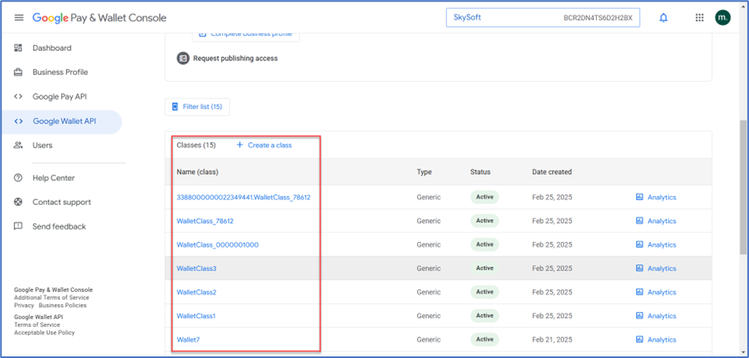
Task: Open the Google apps grid icon
Action: click(699, 17)
